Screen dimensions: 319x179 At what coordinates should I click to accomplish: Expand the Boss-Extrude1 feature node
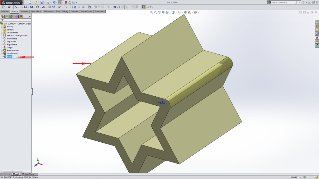2,51
